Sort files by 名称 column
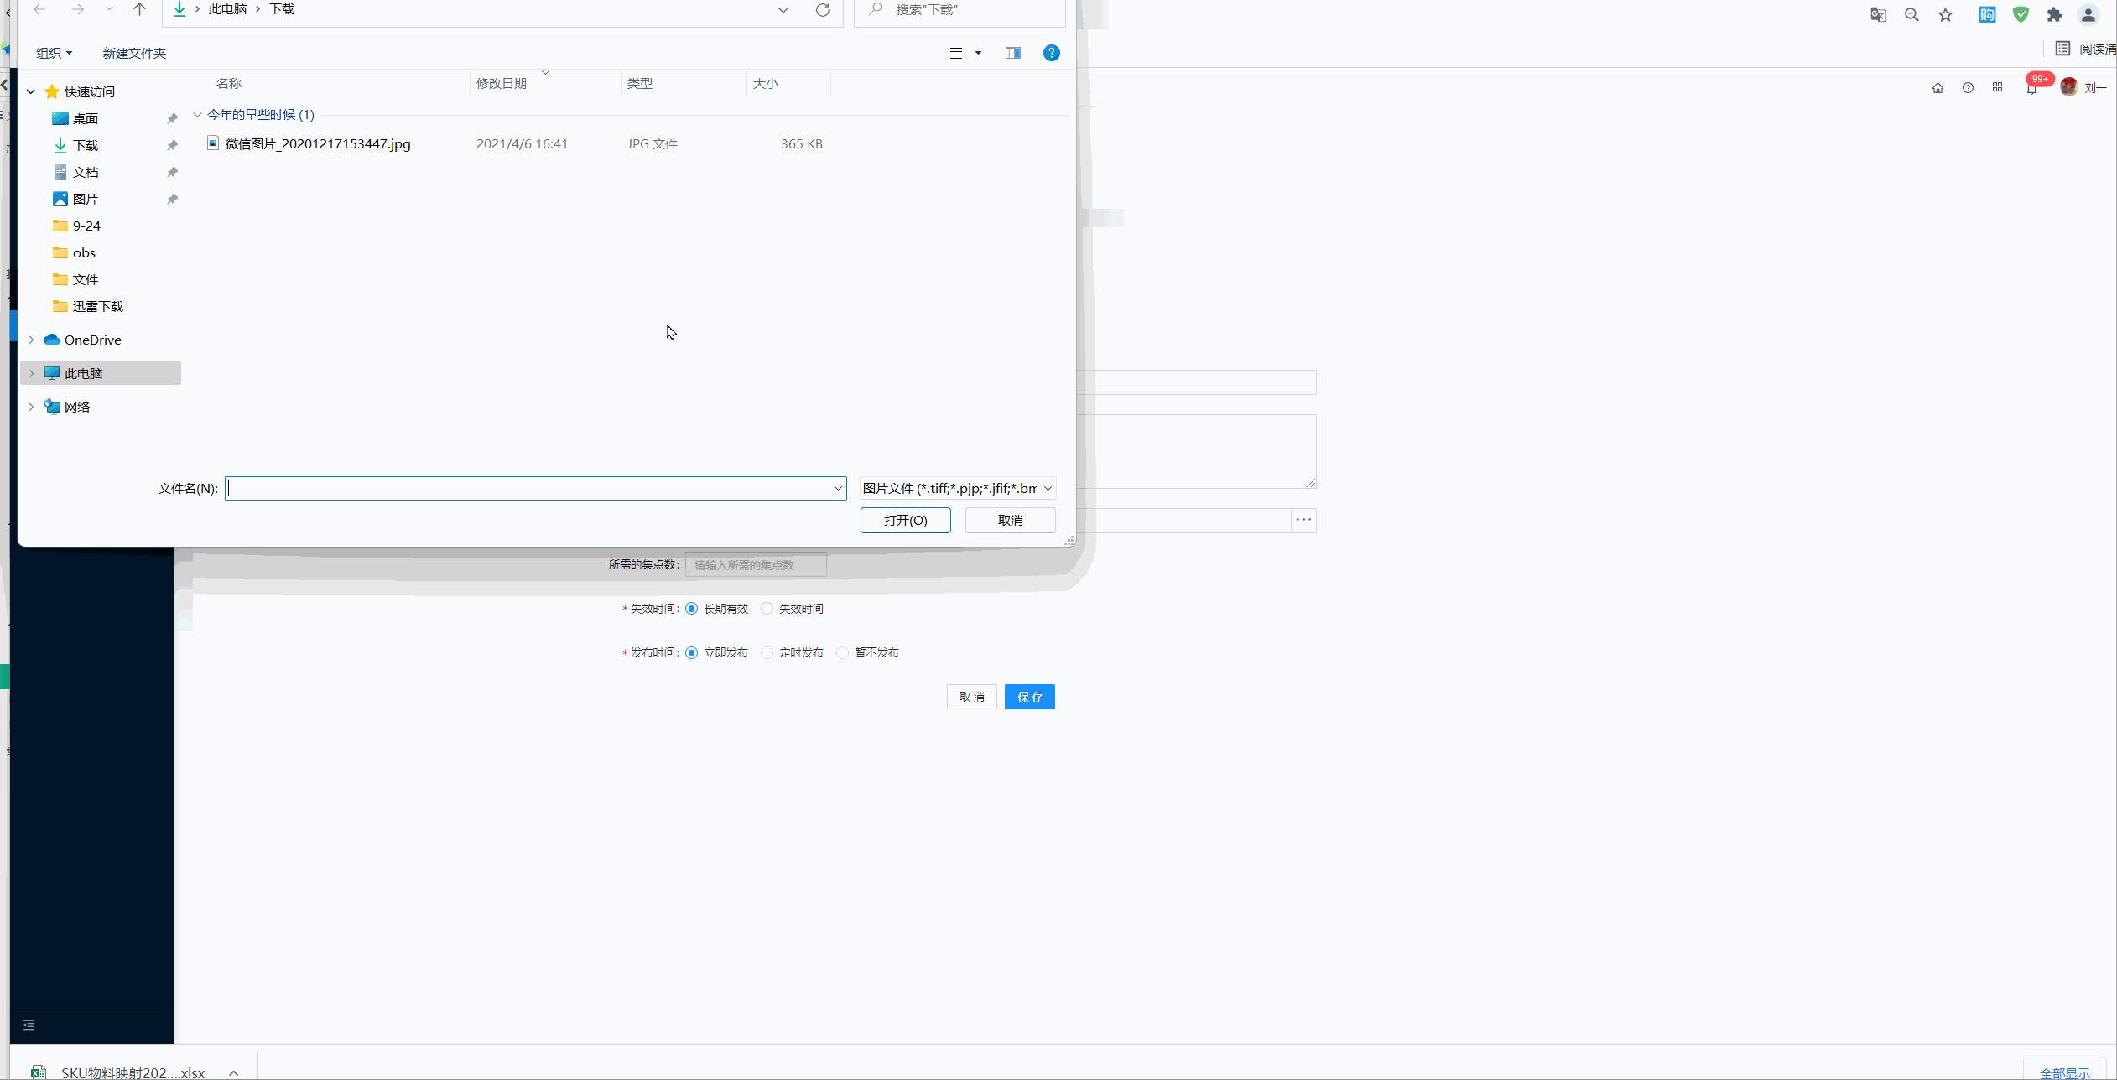2117x1080 pixels. [229, 83]
